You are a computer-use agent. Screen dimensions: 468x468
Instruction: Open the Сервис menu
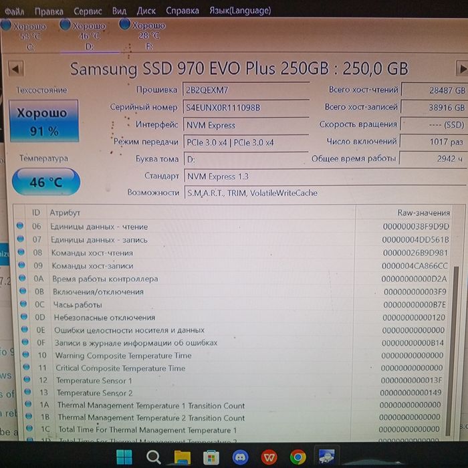[88, 11]
